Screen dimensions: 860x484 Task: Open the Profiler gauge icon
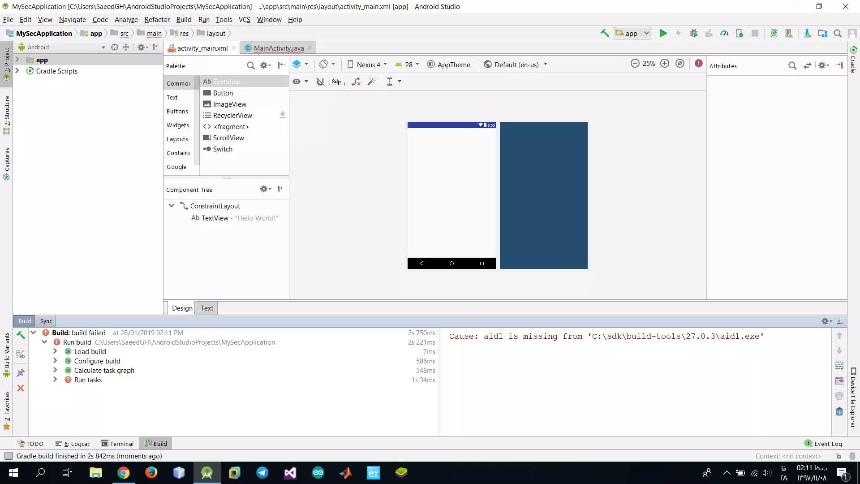(724, 33)
